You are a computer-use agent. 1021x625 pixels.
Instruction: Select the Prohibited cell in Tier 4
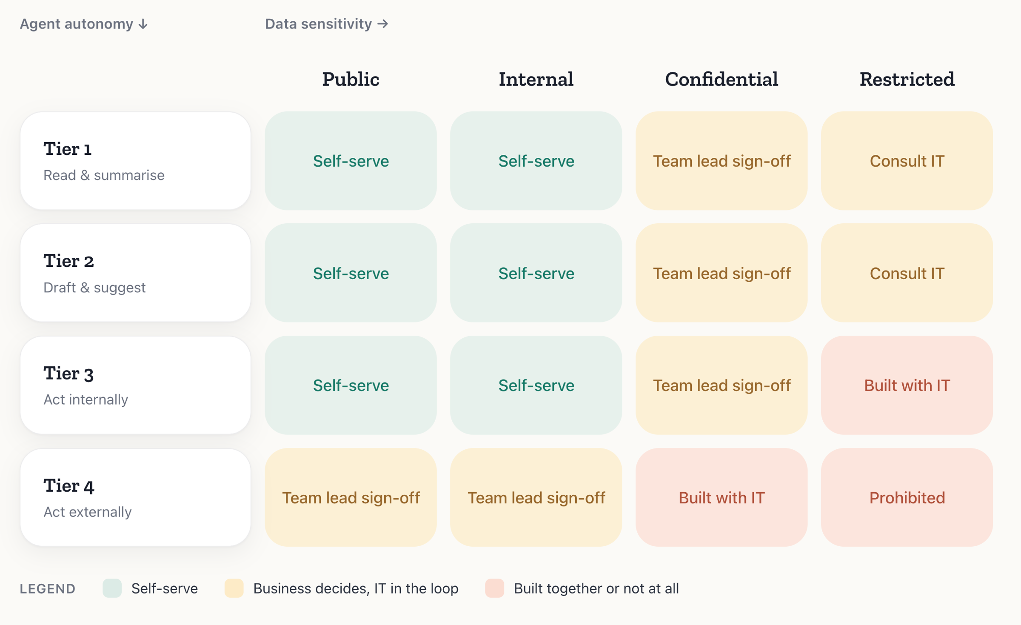tap(907, 497)
